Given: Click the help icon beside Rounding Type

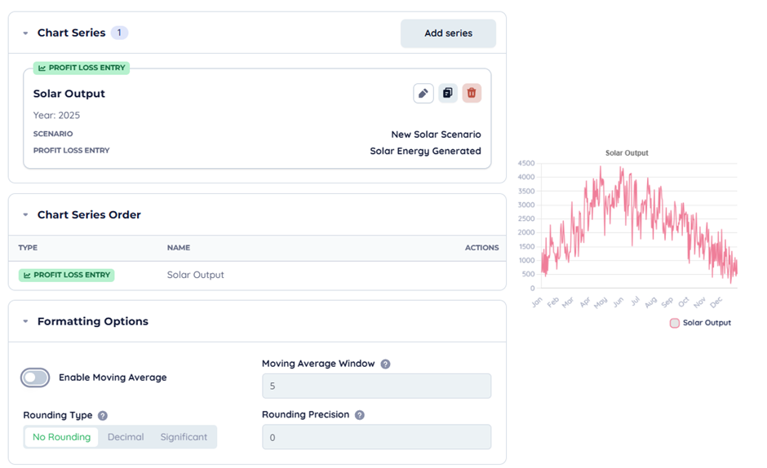Looking at the screenshot, I should click(103, 416).
